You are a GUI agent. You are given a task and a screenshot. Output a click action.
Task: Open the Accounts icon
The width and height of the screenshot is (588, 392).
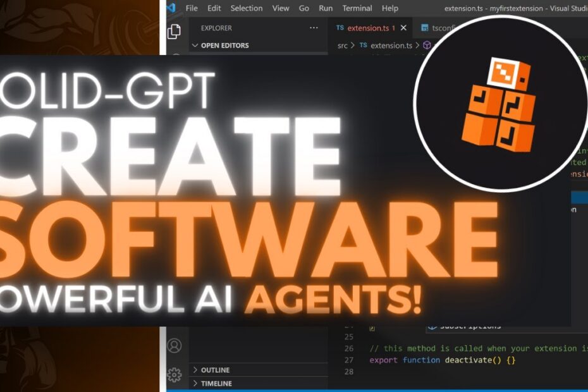(175, 345)
